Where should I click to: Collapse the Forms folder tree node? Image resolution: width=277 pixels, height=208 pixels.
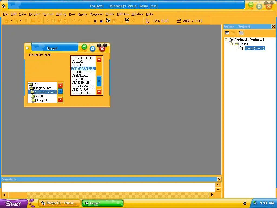(x=232, y=44)
